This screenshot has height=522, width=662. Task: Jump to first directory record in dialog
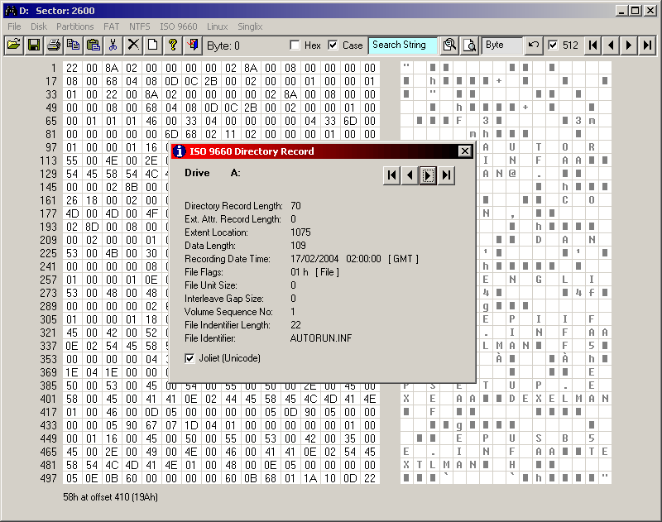[391, 175]
